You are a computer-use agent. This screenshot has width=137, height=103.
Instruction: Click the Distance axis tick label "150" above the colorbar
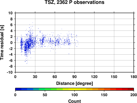point(114,77)
